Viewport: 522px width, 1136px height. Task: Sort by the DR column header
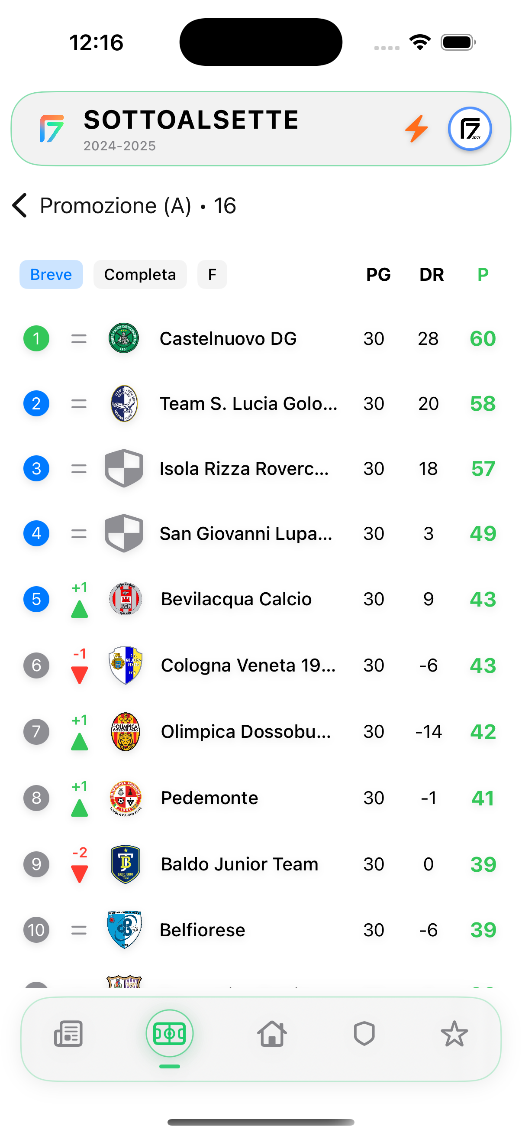pos(431,274)
